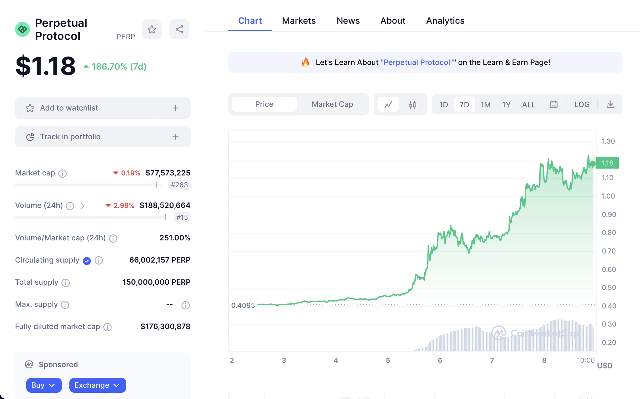This screenshot has height=399, width=640.
Task: Switch to line chart view icon
Action: (388, 105)
